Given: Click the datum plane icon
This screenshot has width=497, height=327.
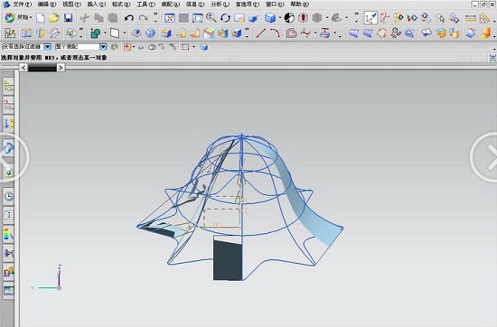Looking at the screenshot, I should click(115, 33).
